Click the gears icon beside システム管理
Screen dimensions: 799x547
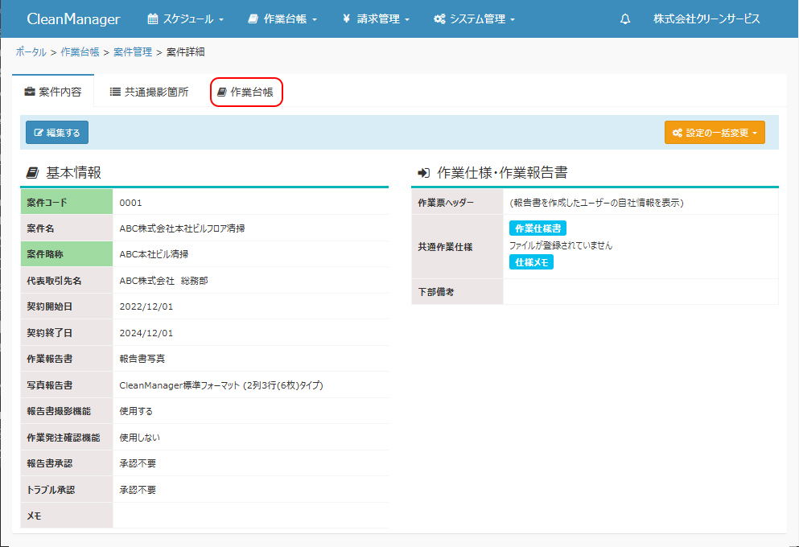pos(439,19)
